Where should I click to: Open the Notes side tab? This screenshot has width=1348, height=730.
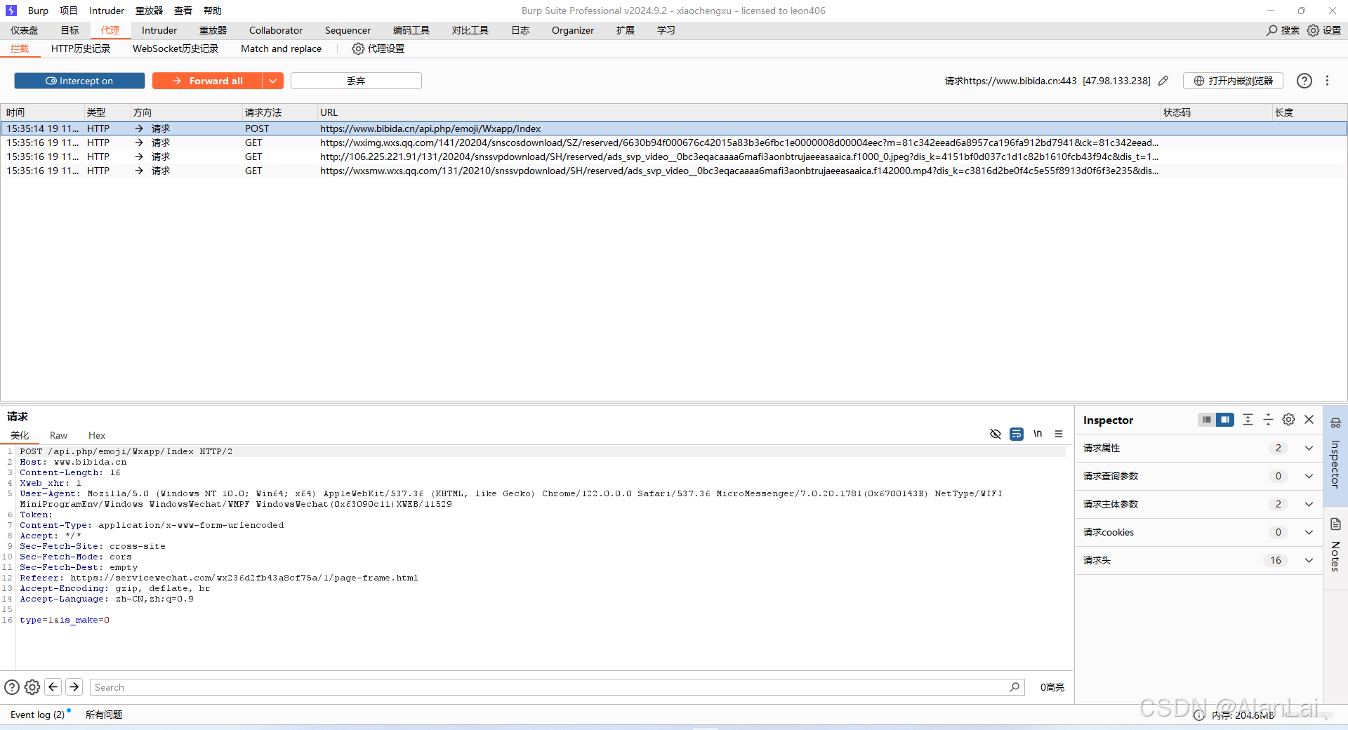pyautogui.click(x=1335, y=546)
